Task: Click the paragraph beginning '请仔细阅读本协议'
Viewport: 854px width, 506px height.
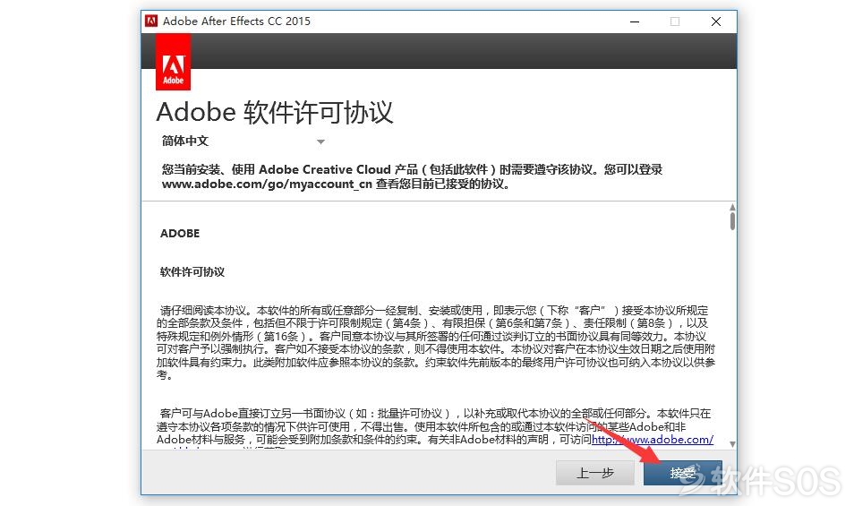Action: pyautogui.click(x=435, y=342)
